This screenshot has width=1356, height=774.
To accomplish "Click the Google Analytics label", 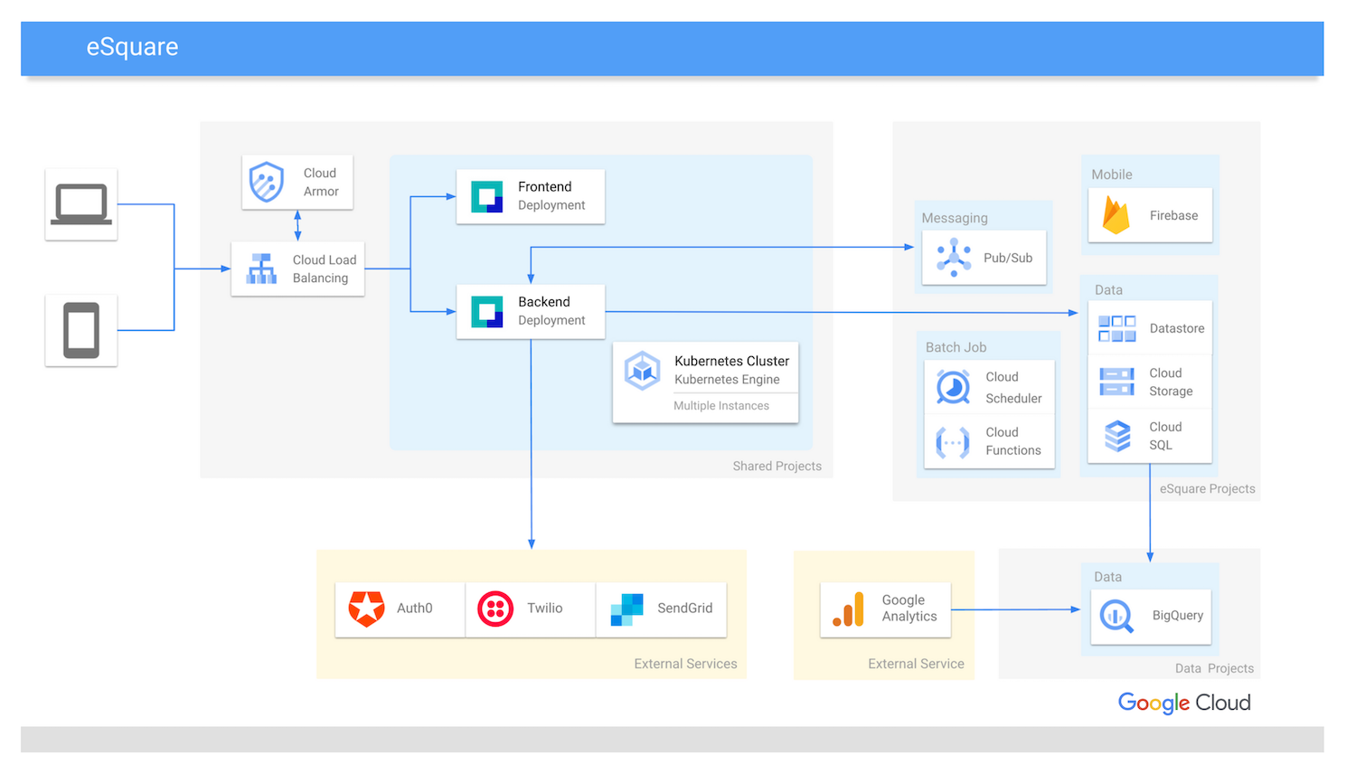I will click(909, 608).
